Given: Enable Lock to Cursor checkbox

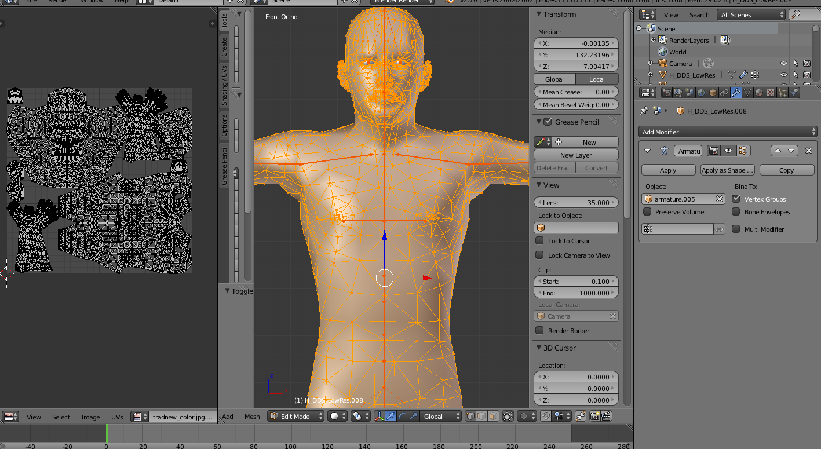Looking at the screenshot, I should pos(539,240).
